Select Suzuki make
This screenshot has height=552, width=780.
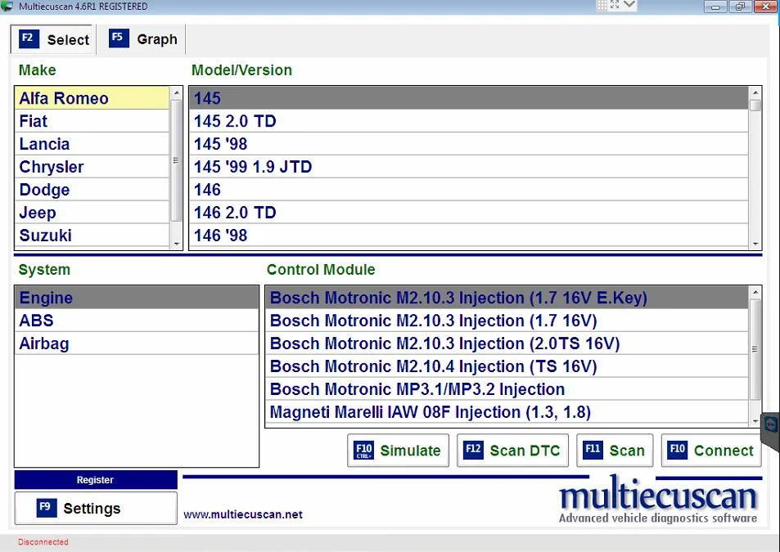(92, 235)
